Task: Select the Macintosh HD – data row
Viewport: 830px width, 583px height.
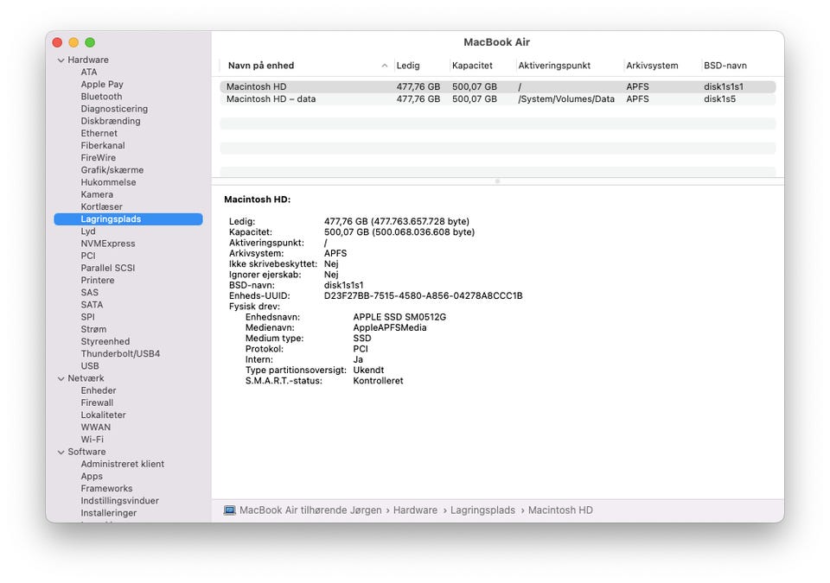Action: click(x=271, y=99)
